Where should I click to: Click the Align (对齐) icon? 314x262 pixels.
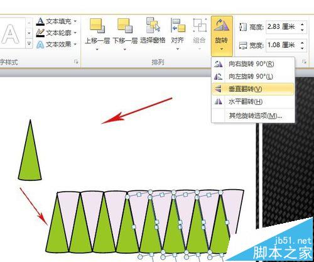pyautogui.click(x=178, y=25)
